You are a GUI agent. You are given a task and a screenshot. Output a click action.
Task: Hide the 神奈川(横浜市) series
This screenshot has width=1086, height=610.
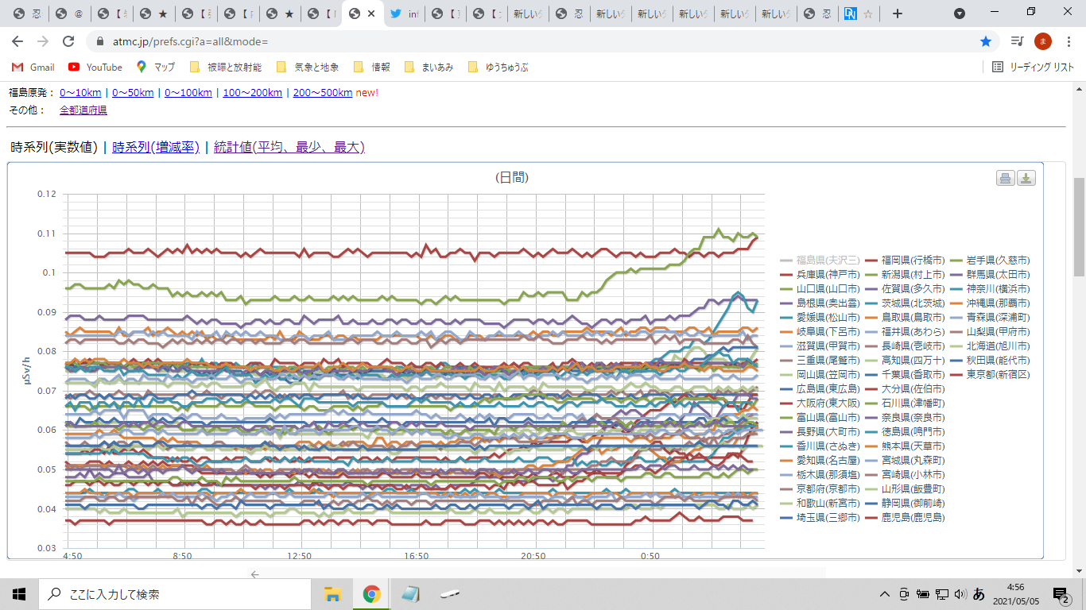990,289
